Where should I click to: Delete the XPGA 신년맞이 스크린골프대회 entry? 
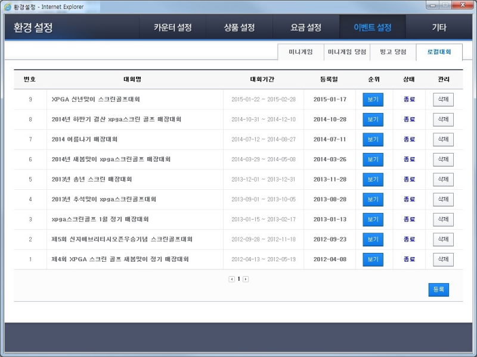[x=443, y=99]
